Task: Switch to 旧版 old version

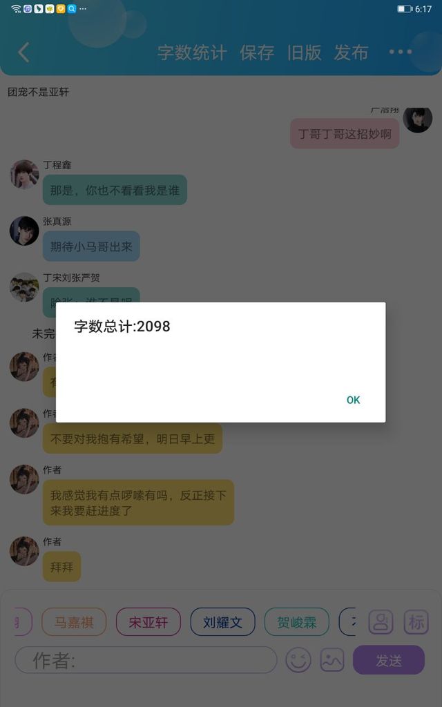Action: tap(305, 52)
